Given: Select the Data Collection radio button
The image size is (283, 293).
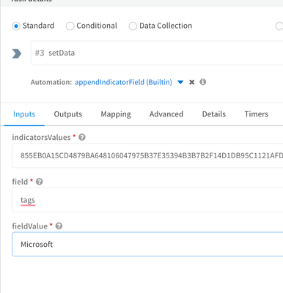Looking at the screenshot, I should click(133, 26).
